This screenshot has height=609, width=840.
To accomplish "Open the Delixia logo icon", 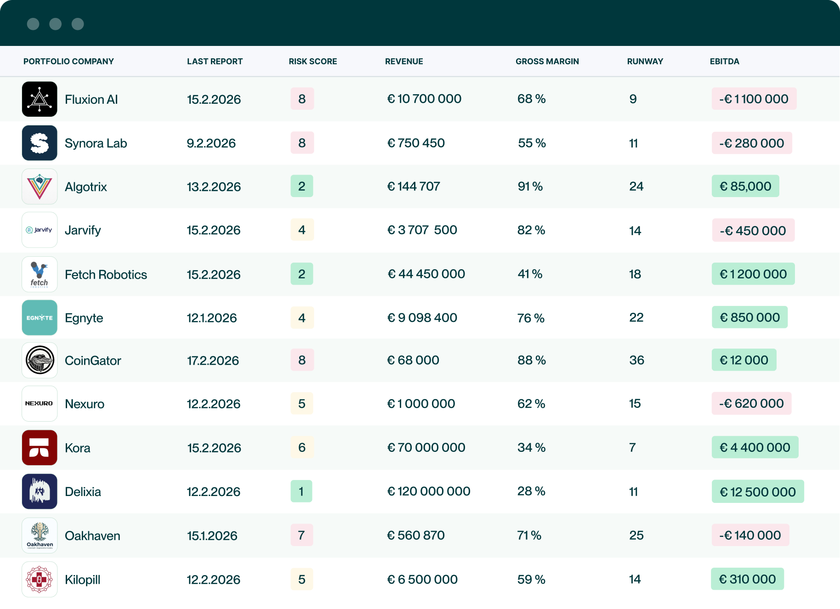I will 40,491.
